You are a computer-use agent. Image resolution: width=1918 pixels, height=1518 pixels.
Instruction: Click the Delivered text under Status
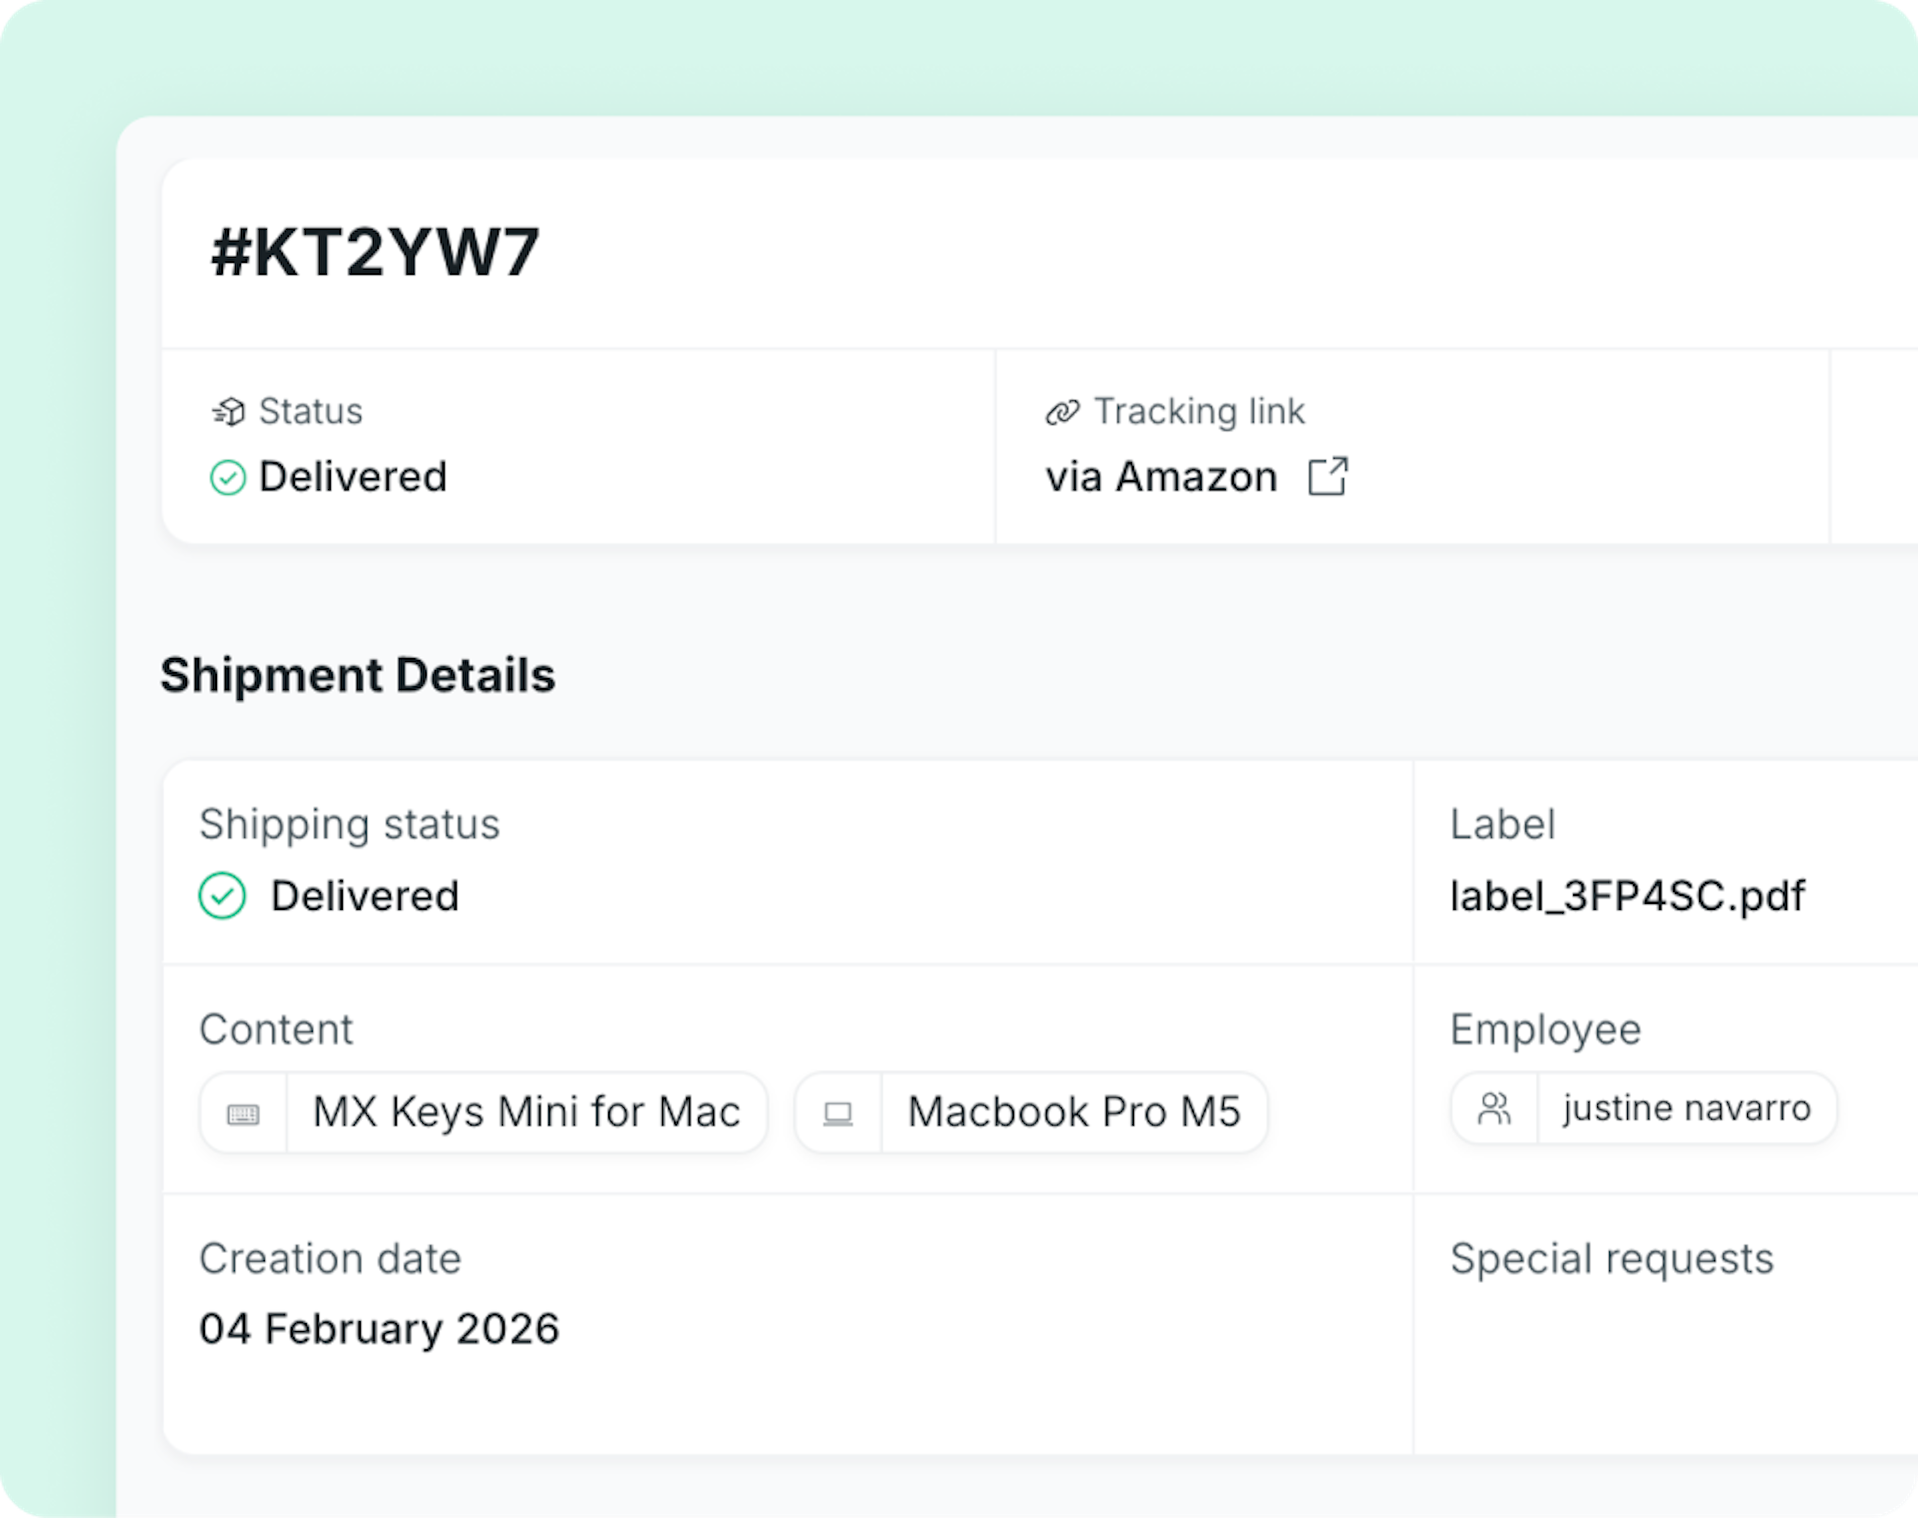(353, 477)
